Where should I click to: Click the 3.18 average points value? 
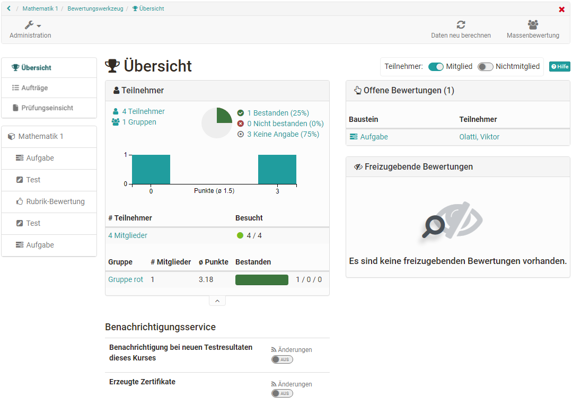coord(206,279)
